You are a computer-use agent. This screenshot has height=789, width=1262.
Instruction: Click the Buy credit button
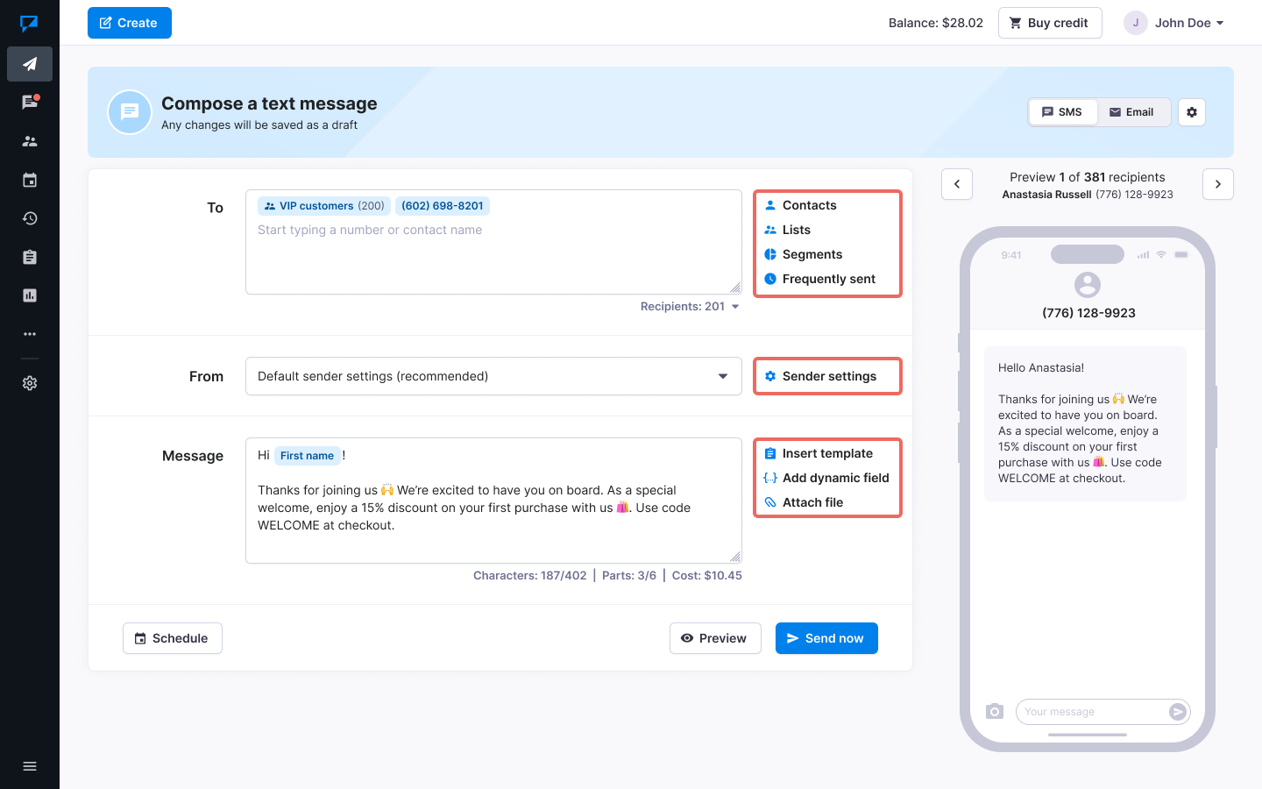point(1049,23)
